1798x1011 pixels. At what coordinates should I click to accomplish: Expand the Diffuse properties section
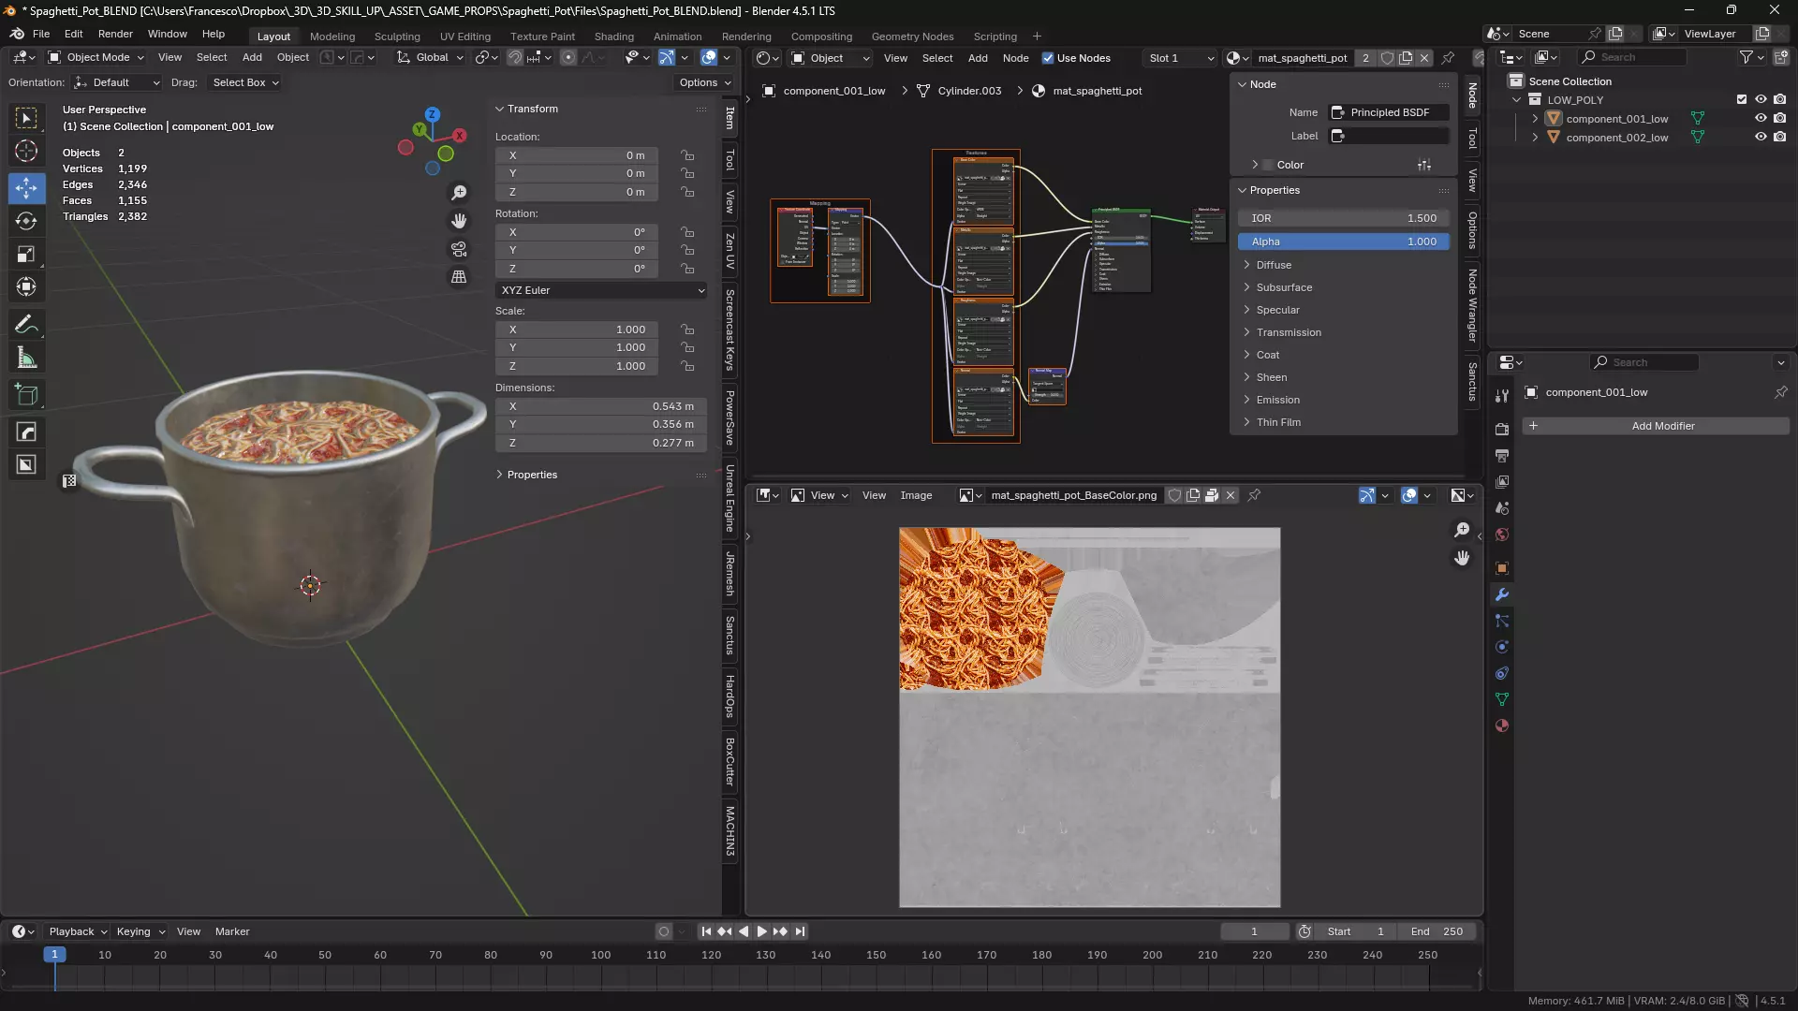[x=1273, y=265]
